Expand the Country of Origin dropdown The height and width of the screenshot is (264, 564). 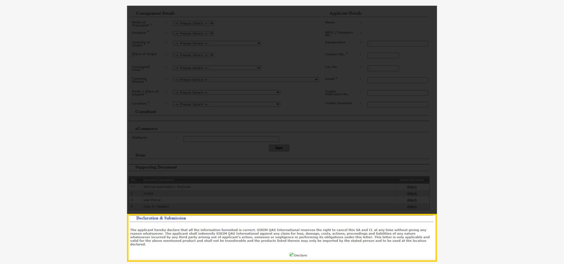(216, 43)
